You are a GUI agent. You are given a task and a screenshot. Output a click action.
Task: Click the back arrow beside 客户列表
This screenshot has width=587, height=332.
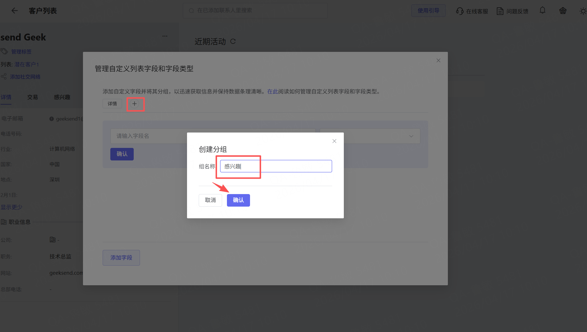14,11
